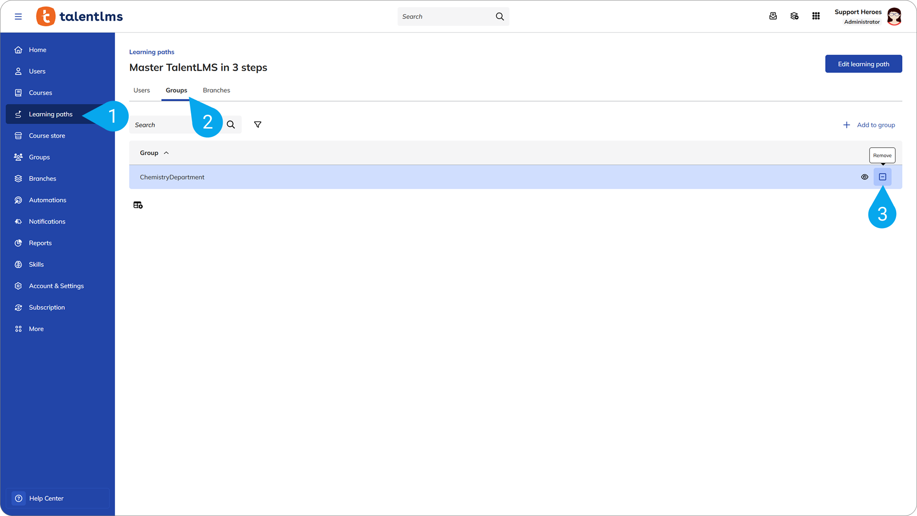Click the Support Heroes profile avatar

pos(894,16)
